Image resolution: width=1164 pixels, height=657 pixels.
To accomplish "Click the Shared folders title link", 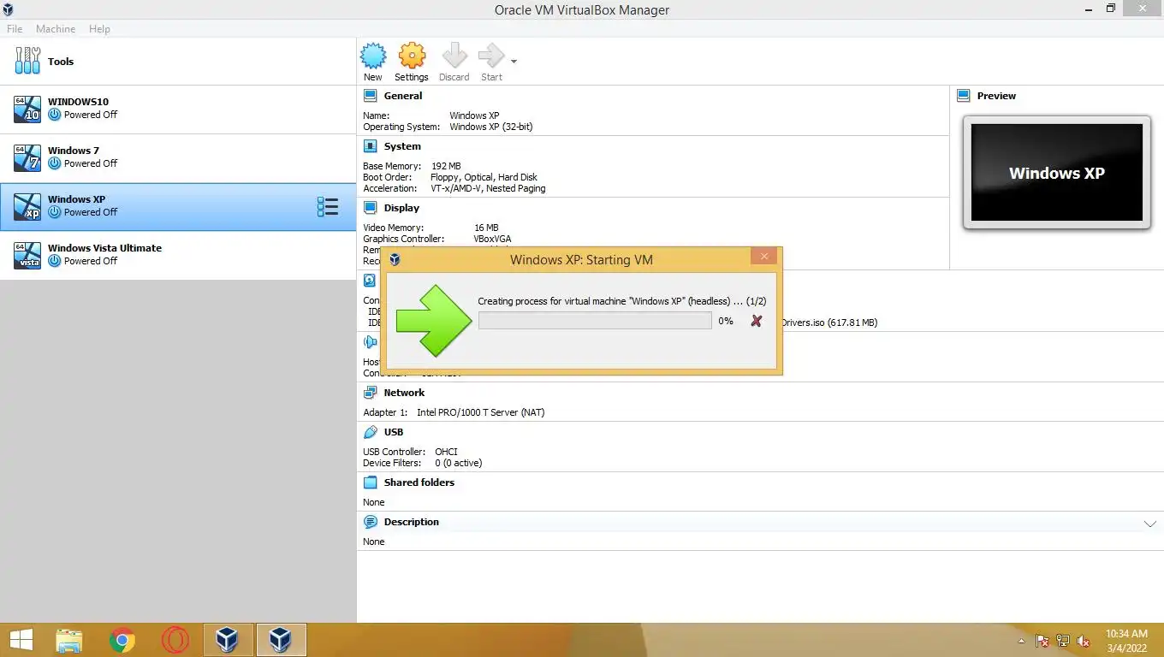I will tap(419, 482).
